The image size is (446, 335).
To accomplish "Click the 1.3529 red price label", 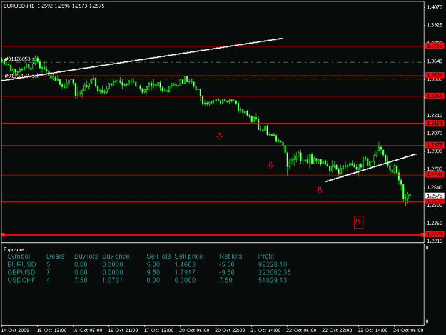I will [x=435, y=75].
